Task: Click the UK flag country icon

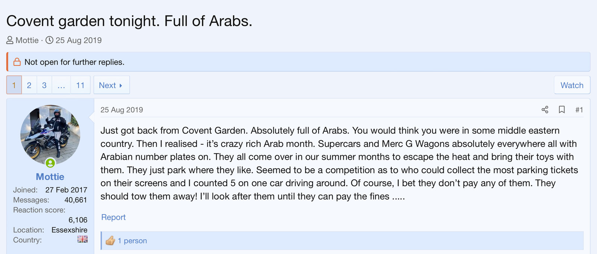Action: pyautogui.click(x=82, y=239)
